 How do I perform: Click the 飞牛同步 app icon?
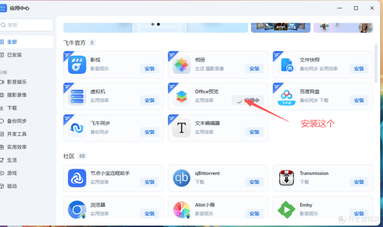[x=77, y=128]
